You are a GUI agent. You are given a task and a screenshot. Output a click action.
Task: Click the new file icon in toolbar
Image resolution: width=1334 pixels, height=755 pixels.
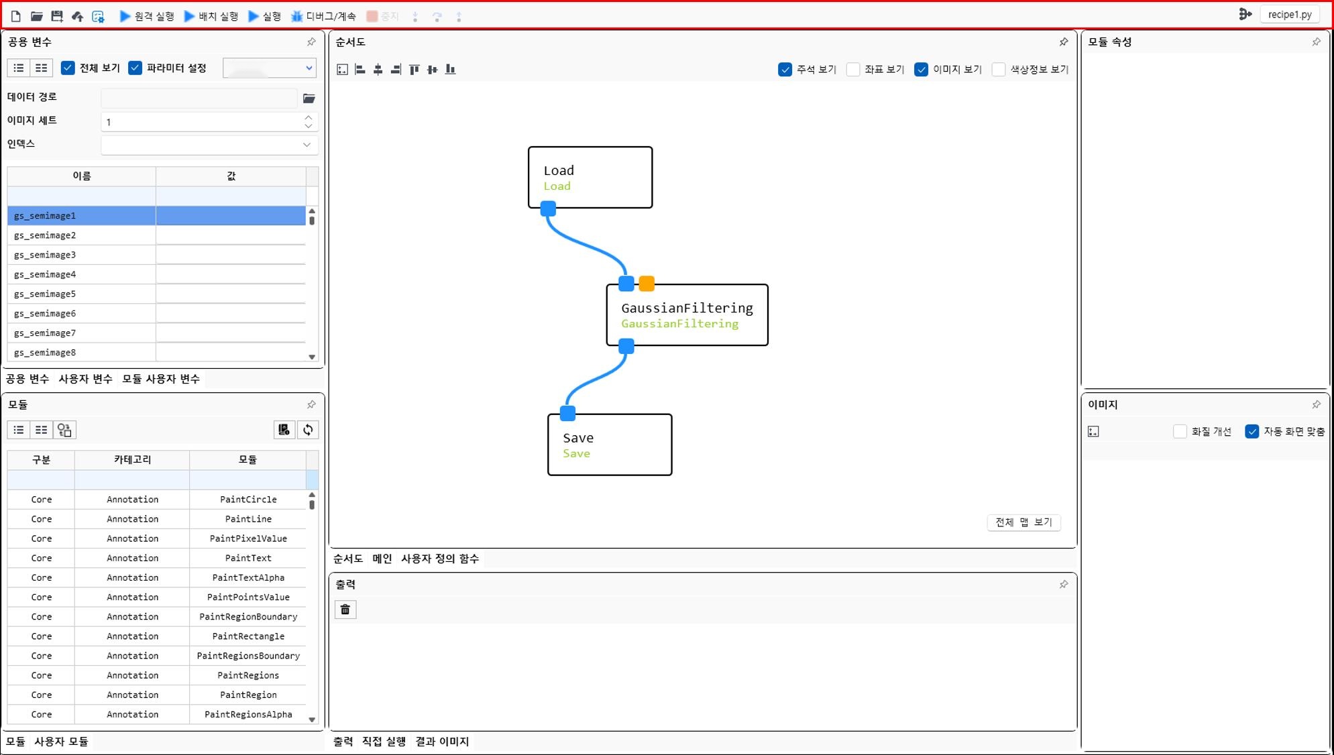click(x=16, y=16)
